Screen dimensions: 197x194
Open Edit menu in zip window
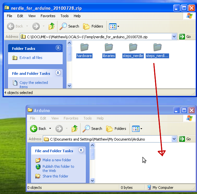point(20,16)
